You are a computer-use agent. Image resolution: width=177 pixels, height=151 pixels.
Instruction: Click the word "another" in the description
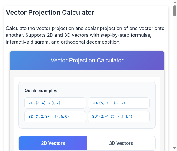coord(14,35)
